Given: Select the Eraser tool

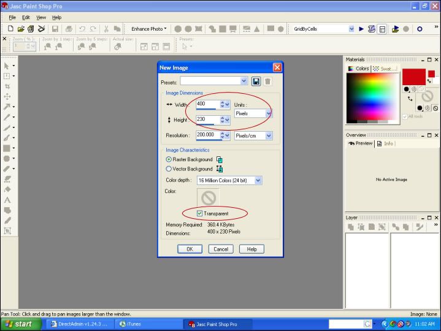Looking at the screenshot, I should 7,169.
